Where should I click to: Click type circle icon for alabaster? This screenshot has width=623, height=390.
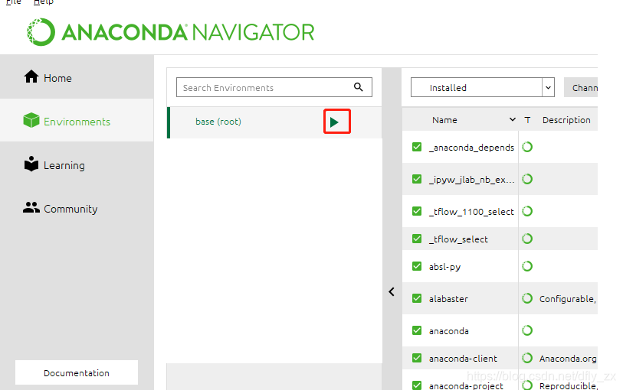[x=527, y=298]
